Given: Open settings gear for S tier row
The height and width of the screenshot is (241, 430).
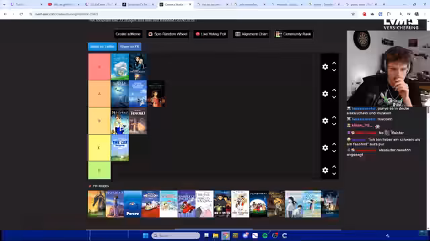Looking at the screenshot, I should (325, 67).
